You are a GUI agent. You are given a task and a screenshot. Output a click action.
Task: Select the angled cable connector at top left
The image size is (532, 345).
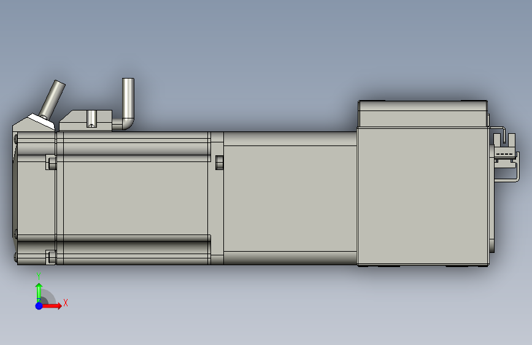52,99
